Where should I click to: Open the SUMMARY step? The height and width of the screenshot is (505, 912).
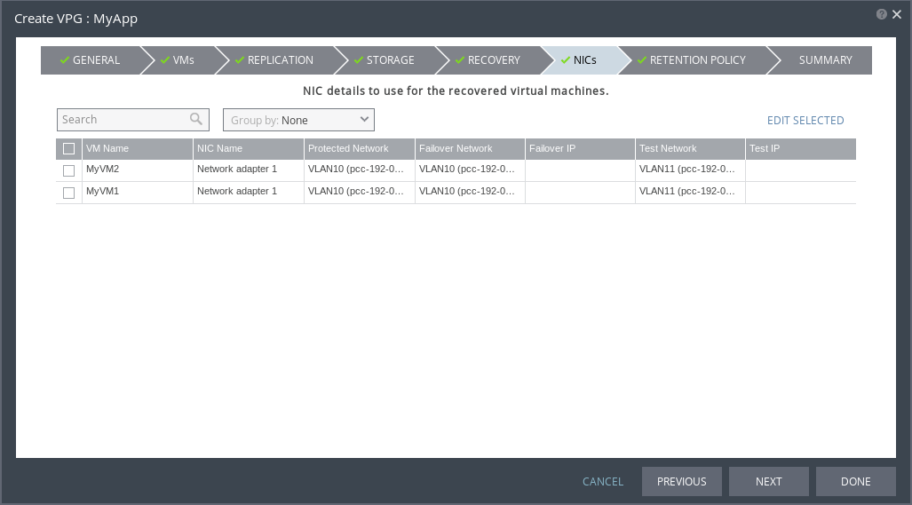tap(825, 60)
